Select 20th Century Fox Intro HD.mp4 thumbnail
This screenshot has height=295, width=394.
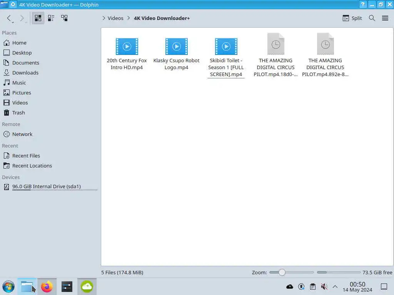point(127,46)
